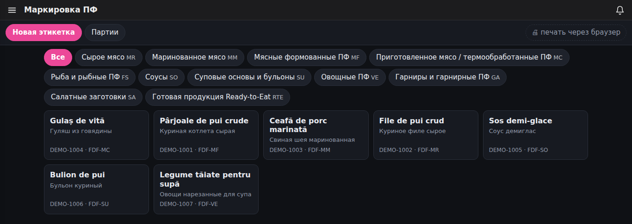Open the Ceafă de porc marinată card

[316, 135]
